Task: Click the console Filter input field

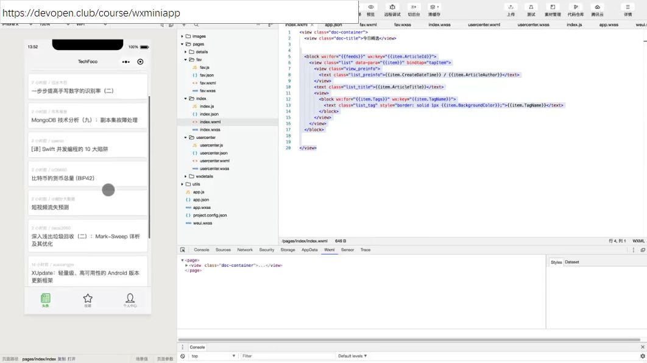Action: [287, 356]
